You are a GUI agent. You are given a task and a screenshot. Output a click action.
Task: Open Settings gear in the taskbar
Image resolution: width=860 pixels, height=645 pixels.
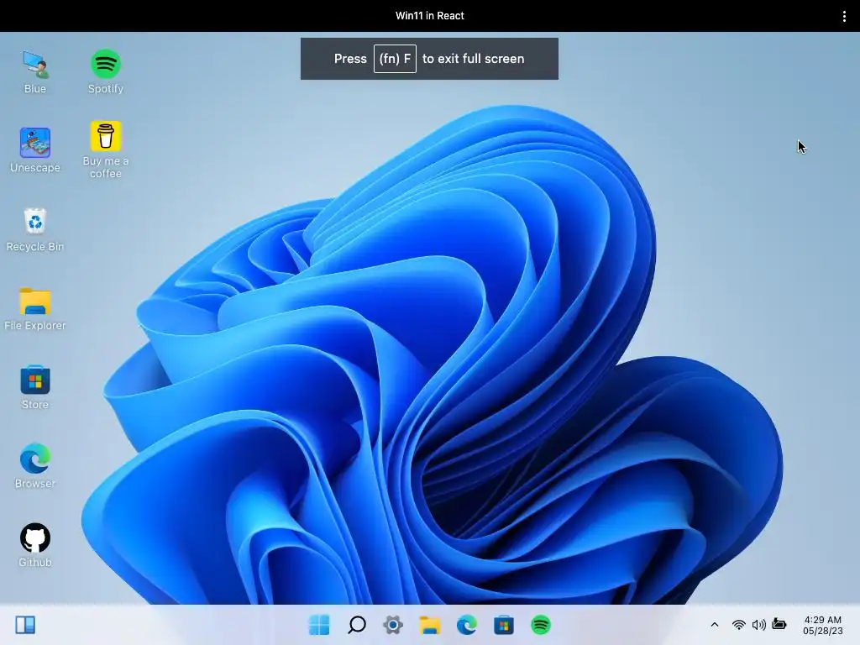(393, 625)
